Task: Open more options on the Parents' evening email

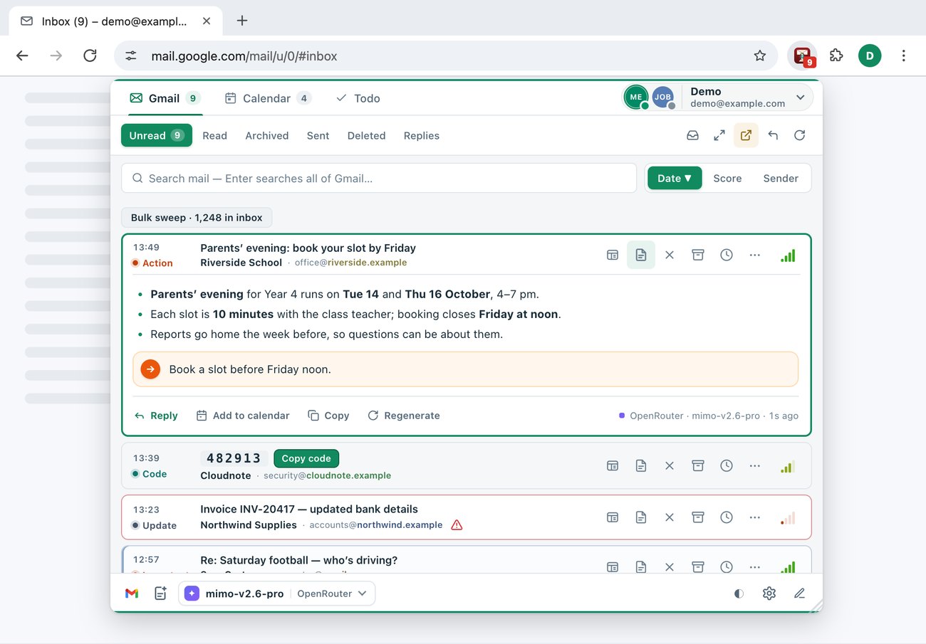Action: tap(755, 255)
